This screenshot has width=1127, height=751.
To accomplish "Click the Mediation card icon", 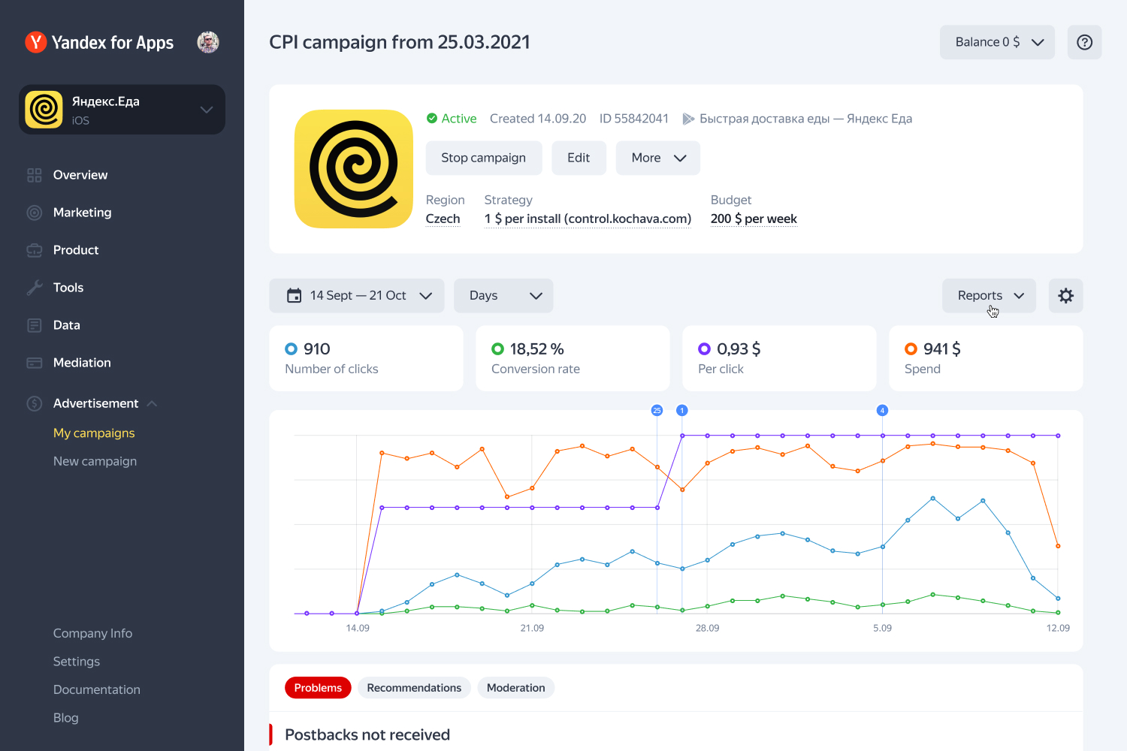I will (35, 363).
